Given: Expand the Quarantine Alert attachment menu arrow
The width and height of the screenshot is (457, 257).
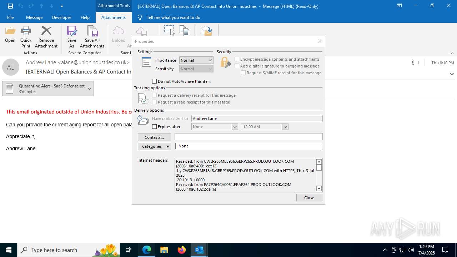Looking at the screenshot, I should [89, 89].
